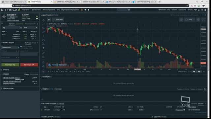Click the Save chart button
The height and width of the screenshot is (119, 211).
(x=189, y=20)
